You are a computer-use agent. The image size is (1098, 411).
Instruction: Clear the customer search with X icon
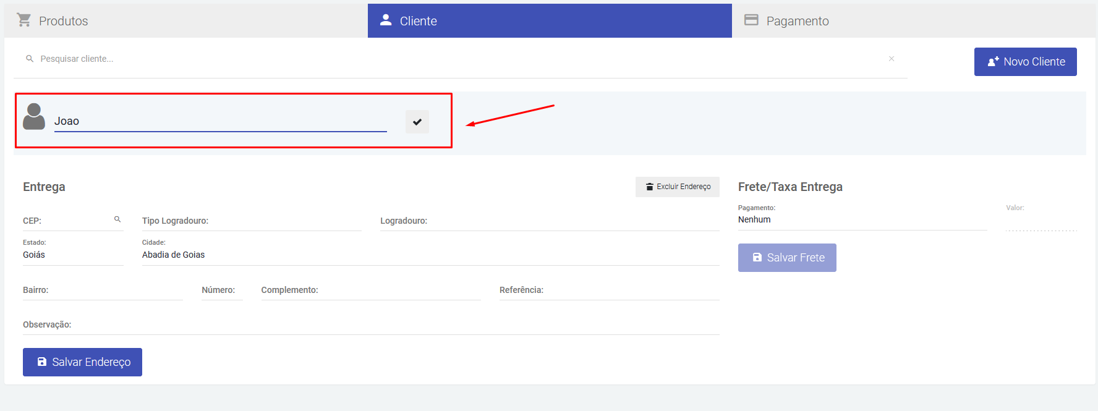pos(892,59)
